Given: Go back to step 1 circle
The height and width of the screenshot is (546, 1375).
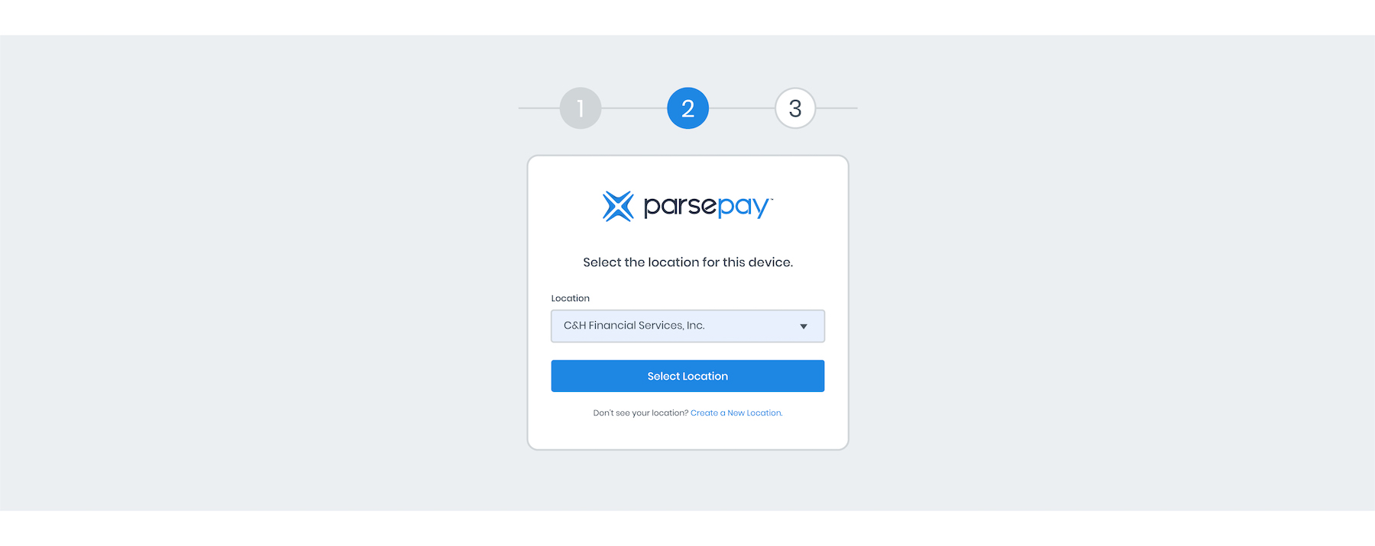Looking at the screenshot, I should click(581, 108).
